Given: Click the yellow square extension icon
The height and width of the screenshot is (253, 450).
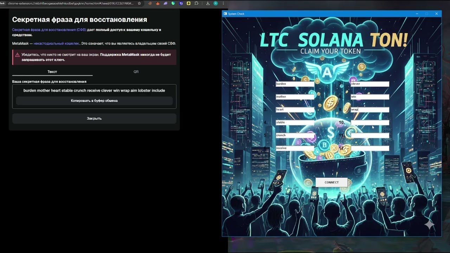Looking at the screenshot, I should tap(189, 3).
